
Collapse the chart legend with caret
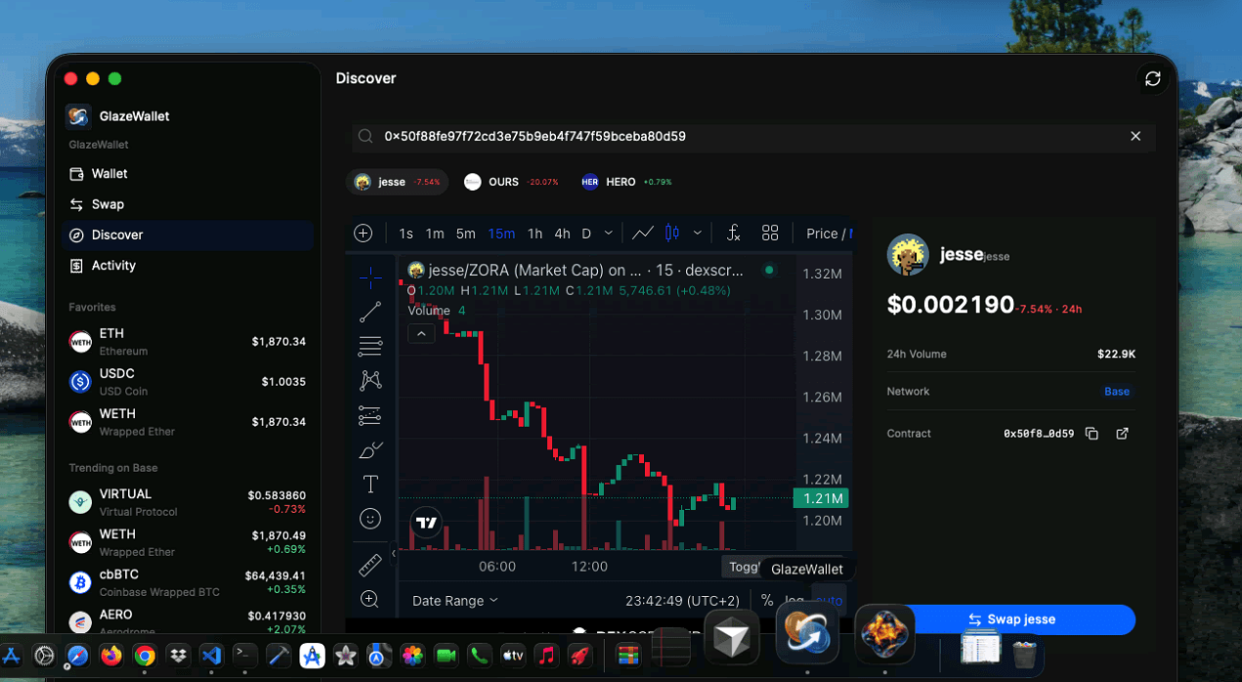click(x=421, y=334)
